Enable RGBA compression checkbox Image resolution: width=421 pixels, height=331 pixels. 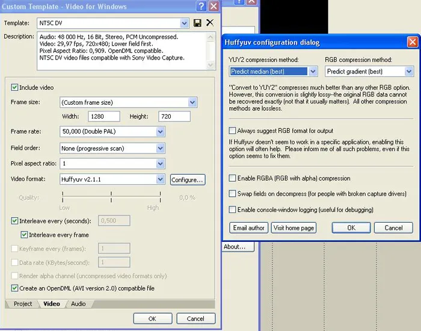(x=233, y=178)
